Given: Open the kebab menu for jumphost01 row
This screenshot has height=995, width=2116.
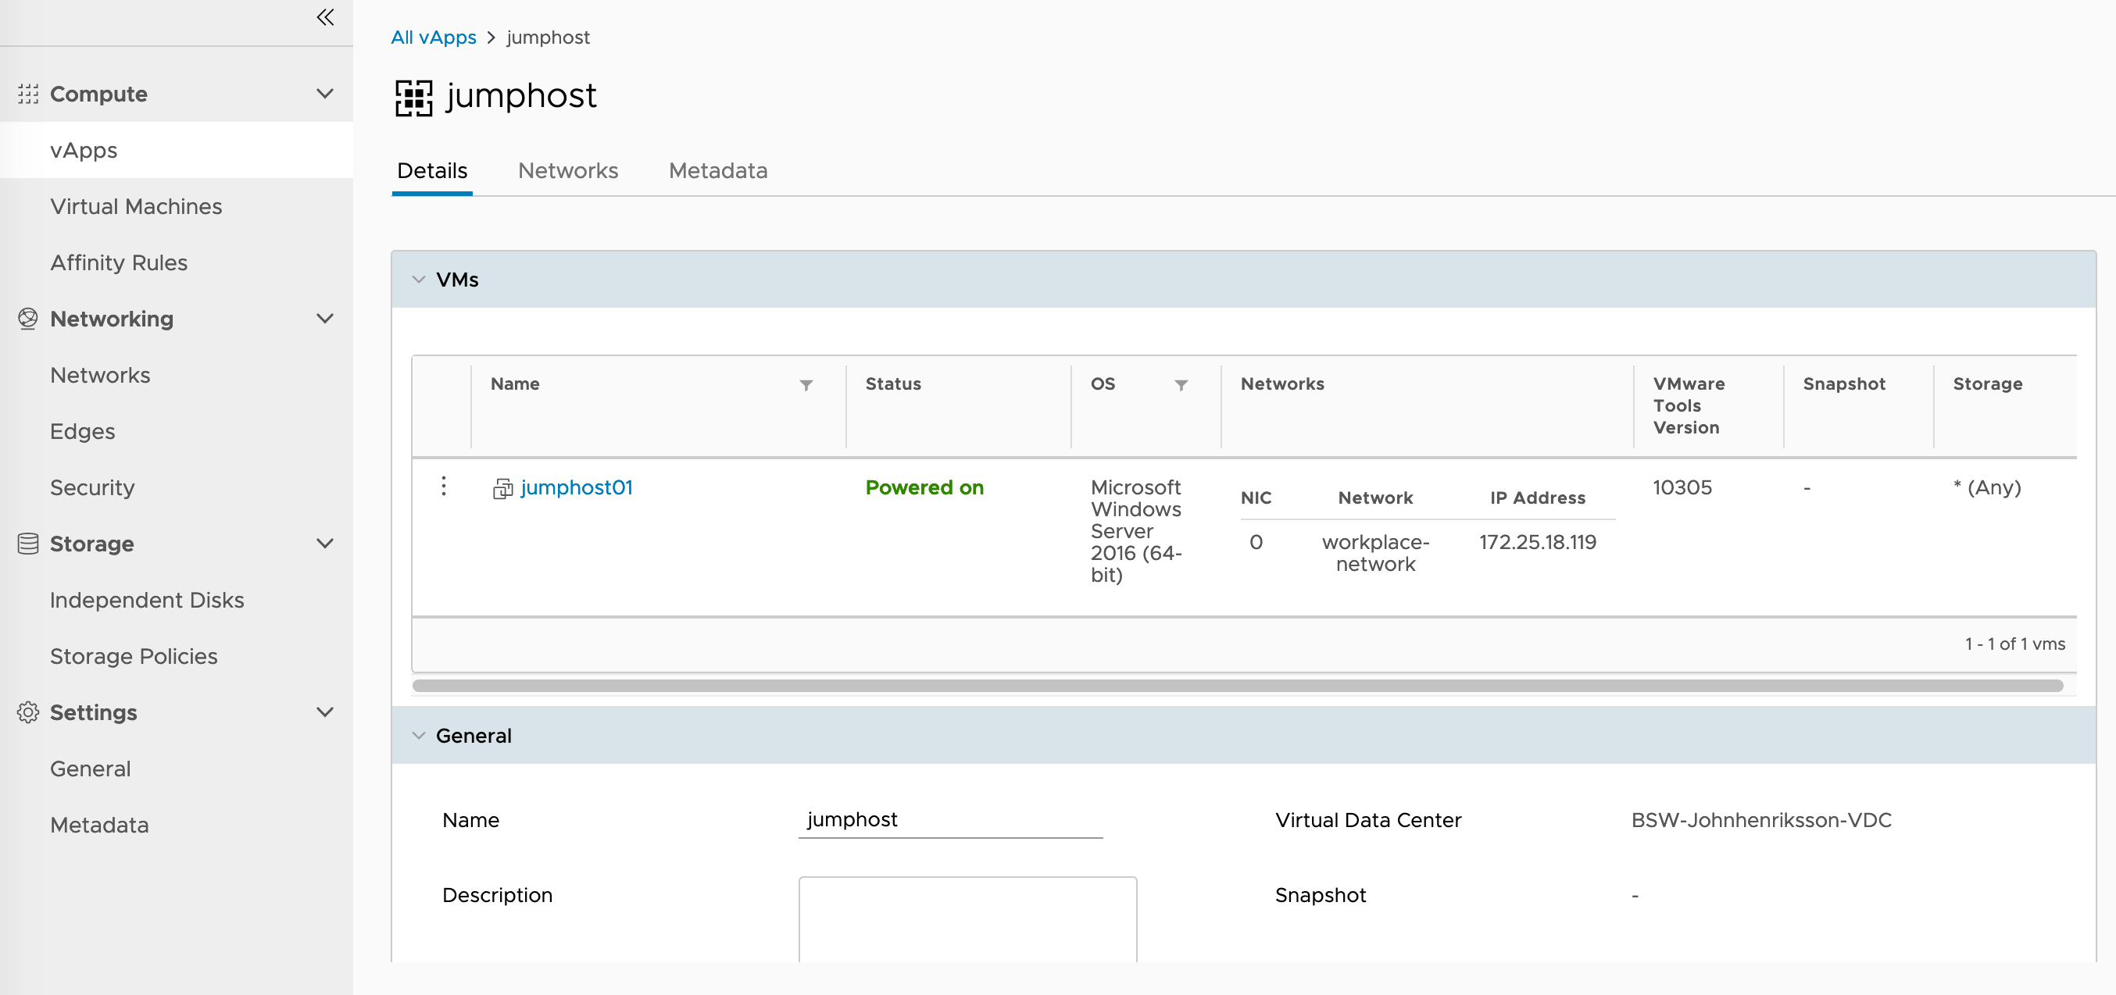Looking at the screenshot, I should 444,486.
